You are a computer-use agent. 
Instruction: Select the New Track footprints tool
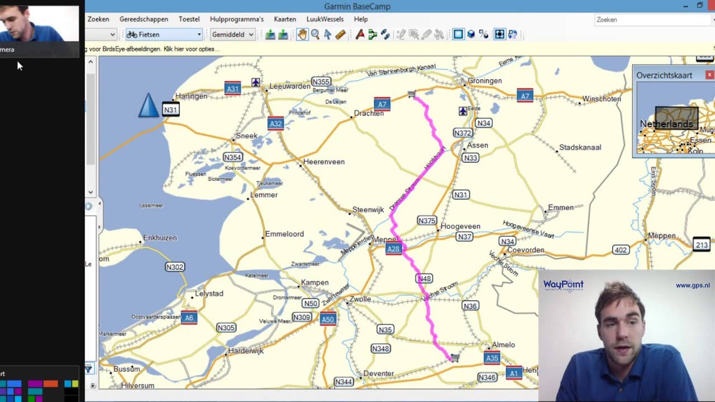point(385,35)
